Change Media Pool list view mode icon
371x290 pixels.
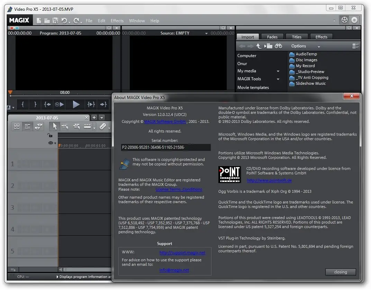[x=355, y=46]
